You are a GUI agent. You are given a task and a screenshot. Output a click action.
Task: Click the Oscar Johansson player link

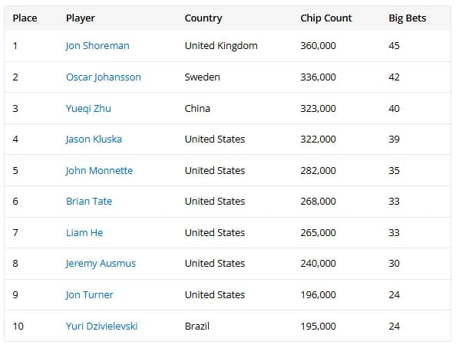click(x=104, y=77)
